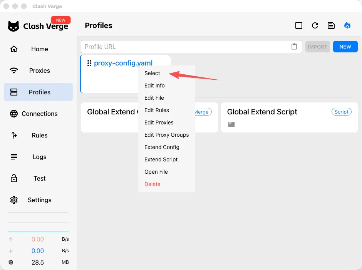Viewport: 362px width, 270px height.
Task: Click the Global Extend Script card title
Action: (x=262, y=112)
